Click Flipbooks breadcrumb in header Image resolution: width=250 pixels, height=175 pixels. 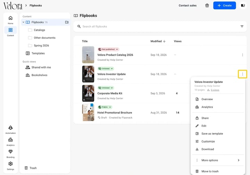pos(36,6)
